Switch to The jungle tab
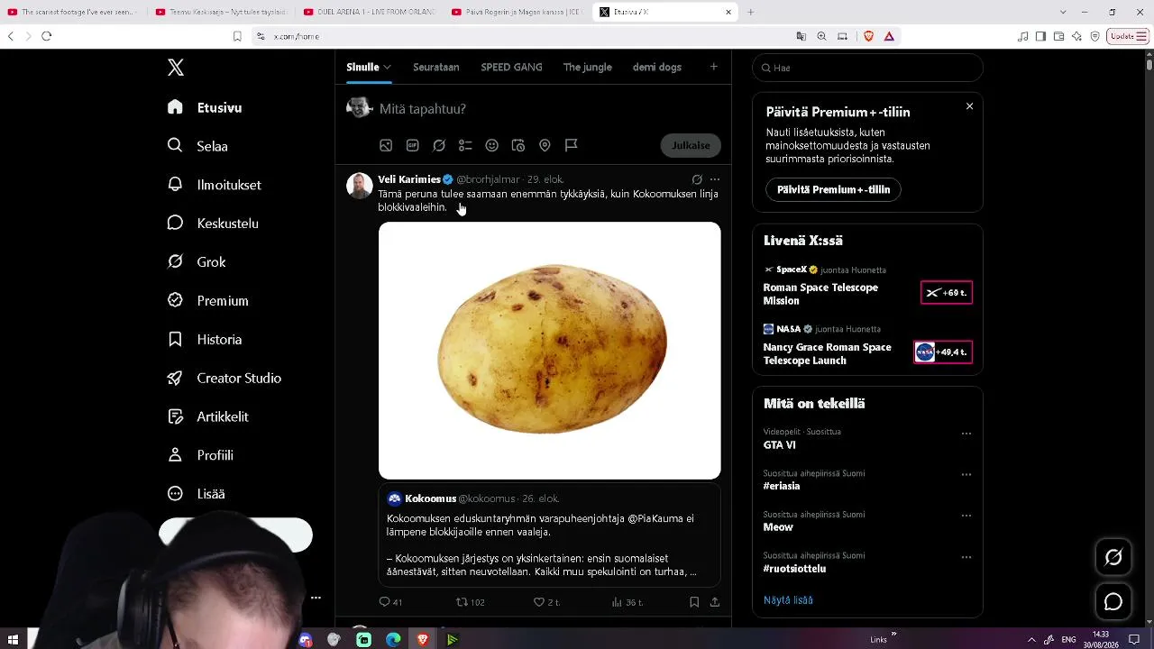1154x649 pixels. coord(588,67)
